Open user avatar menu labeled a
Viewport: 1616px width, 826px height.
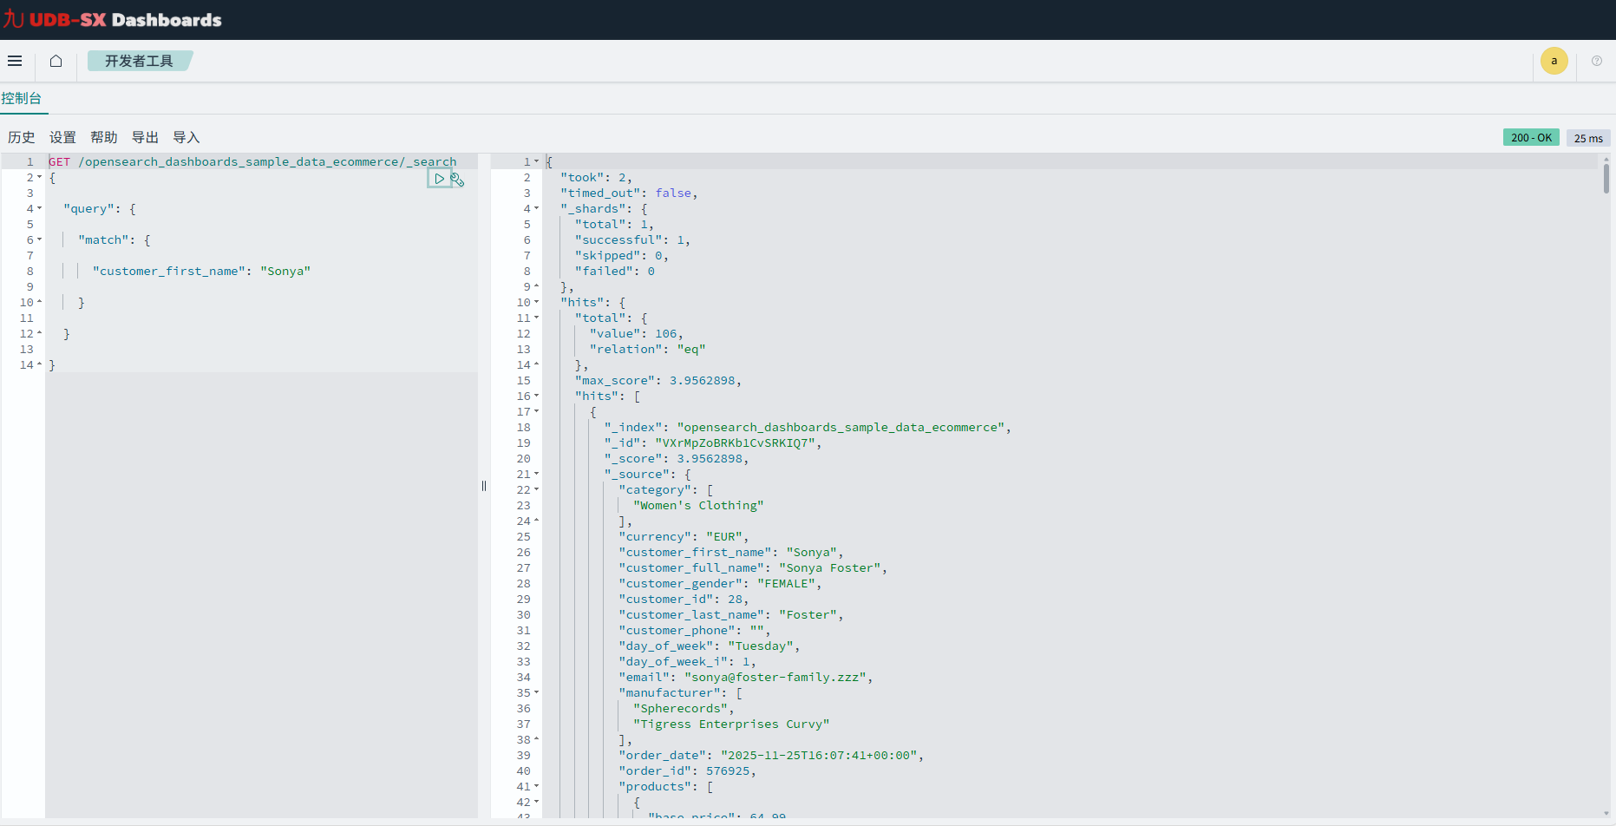click(x=1554, y=61)
